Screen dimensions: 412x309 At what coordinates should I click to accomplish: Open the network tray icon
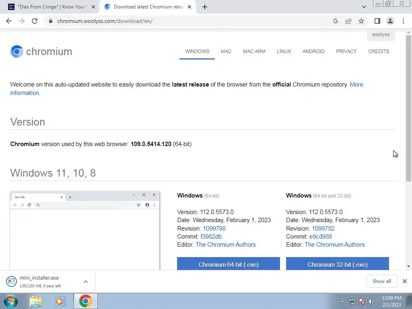tap(352, 302)
